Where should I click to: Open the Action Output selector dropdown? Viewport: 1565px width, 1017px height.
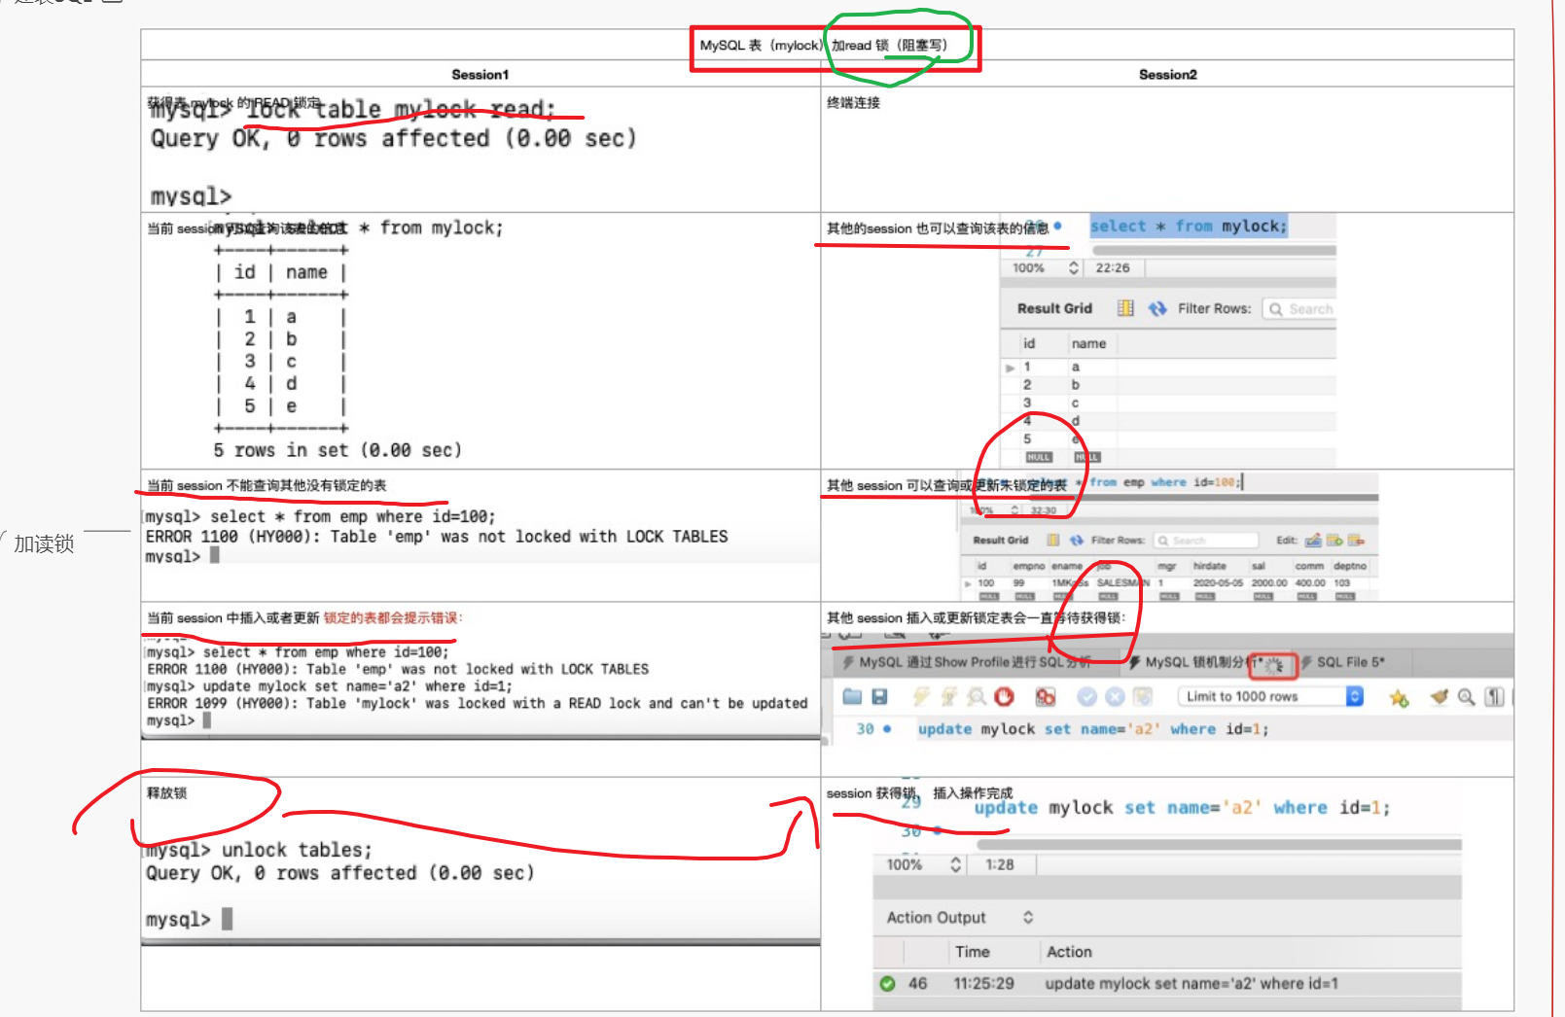point(1028,917)
